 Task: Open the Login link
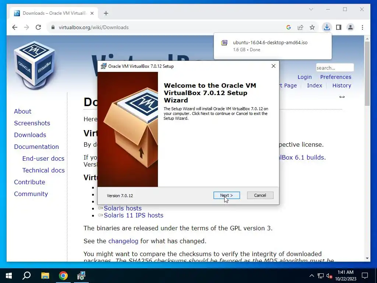pyautogui.click(x=304, y=77)
